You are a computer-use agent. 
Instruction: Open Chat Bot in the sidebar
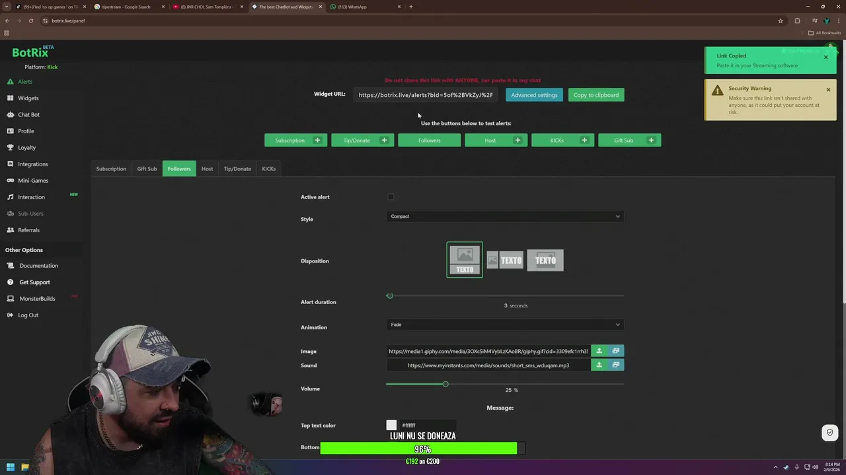point(28,115)
